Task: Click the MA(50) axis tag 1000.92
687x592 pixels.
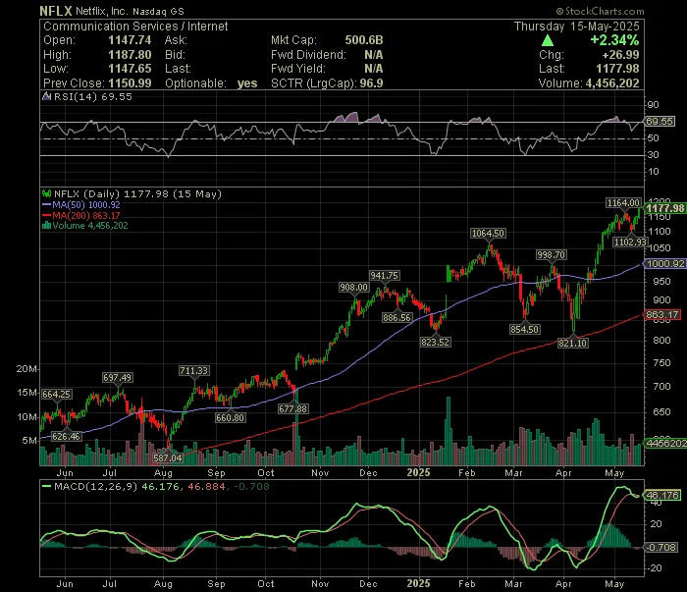Action: pyautogui.click(x=665, y=264)
